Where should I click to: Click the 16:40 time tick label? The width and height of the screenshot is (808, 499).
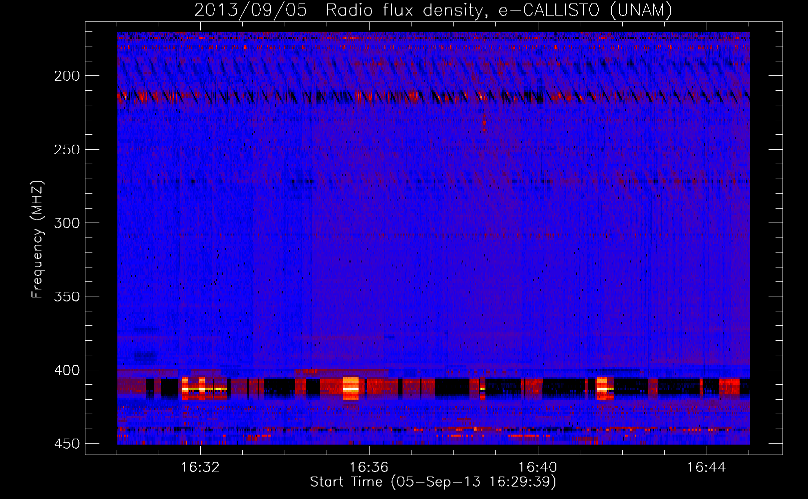tap(538, 468)
